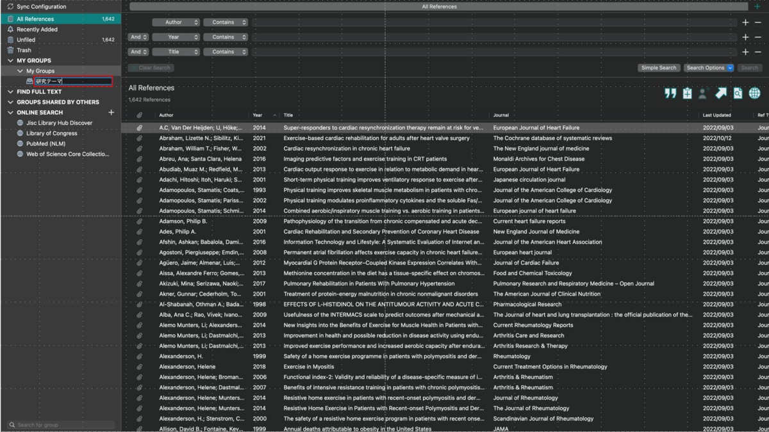Click the online globe toolbar icon
This screenshot has height=432, width=769.
pos(755,93)
